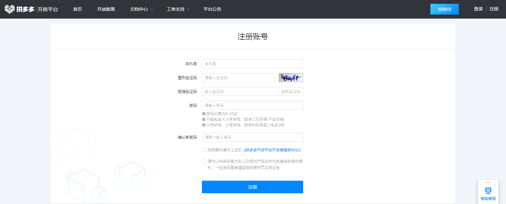Open 平台公告 navigation item
This screenshot has height=204, width=506.
[212, 9]
